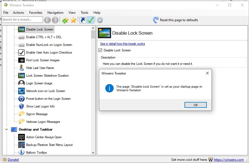This screenshot has height=163, width=249.
Task: Select Balloon Tooltips tree item
Action: [x=36, y=153]
